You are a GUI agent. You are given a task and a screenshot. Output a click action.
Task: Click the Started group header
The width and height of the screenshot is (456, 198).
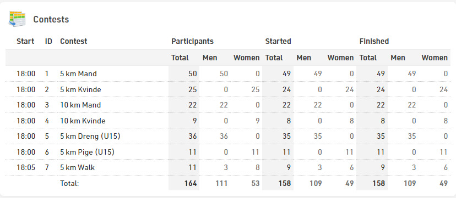coord(278,41)
